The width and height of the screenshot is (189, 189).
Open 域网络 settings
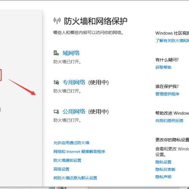point(71,53)
